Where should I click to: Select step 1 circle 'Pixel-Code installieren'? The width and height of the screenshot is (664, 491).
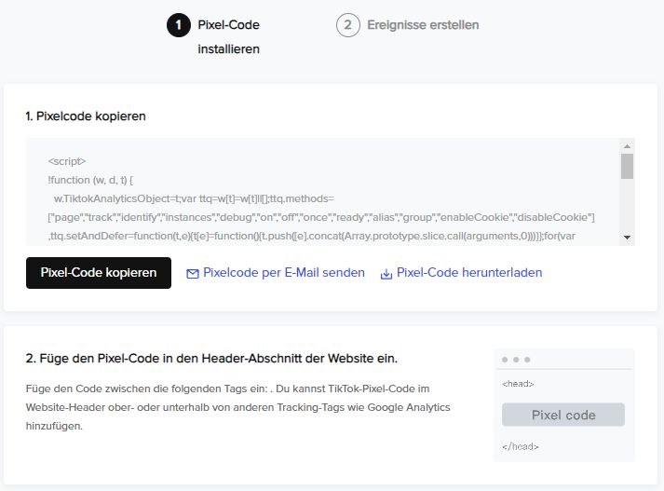click(x=179, y=25)
